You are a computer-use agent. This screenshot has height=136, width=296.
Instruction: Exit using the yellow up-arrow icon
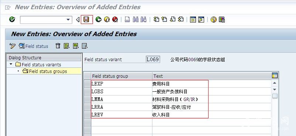click(x=107, y=20)
